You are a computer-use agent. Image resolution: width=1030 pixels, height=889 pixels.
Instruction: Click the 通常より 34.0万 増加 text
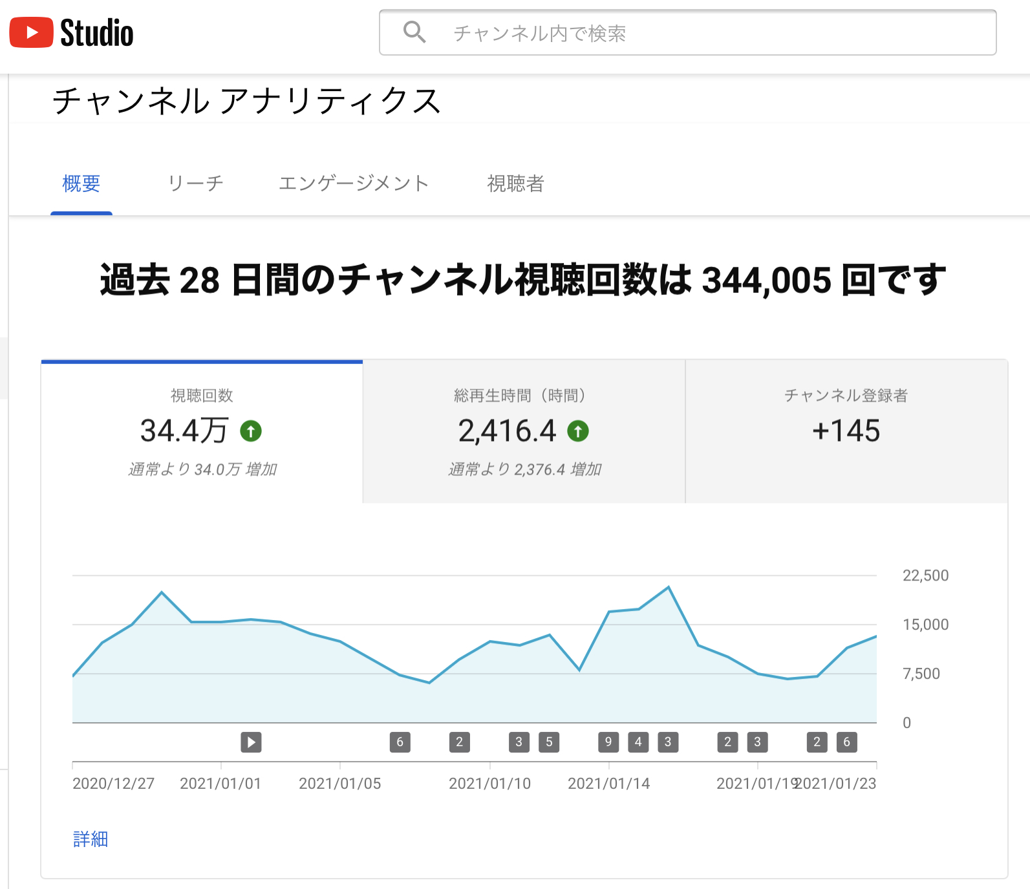202,469
